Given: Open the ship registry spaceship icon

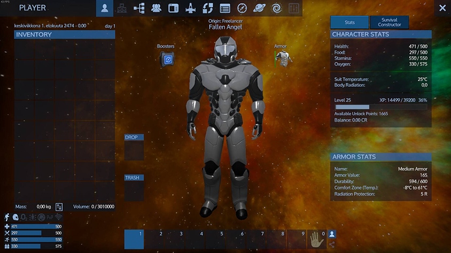Looking at the screenshot, I should click(190, 8).
